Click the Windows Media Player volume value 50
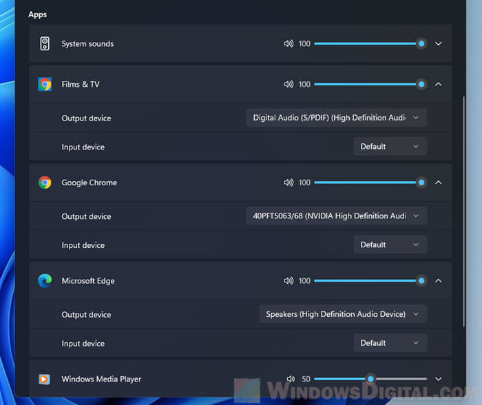 (x=306, y=379)
